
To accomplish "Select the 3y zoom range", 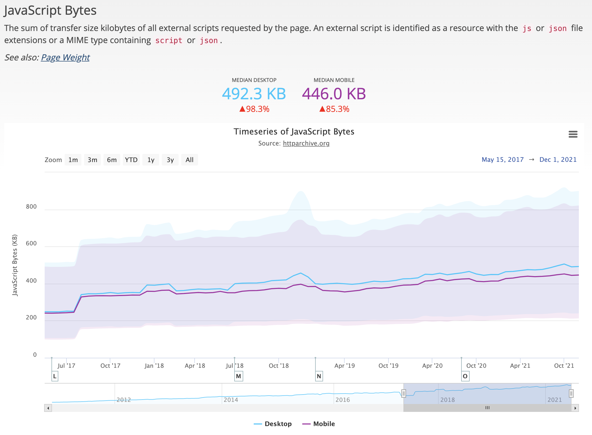I will click(170, 160).
